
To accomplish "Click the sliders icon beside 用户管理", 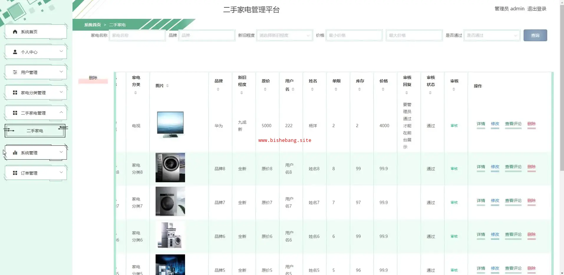I will (15, 72).
